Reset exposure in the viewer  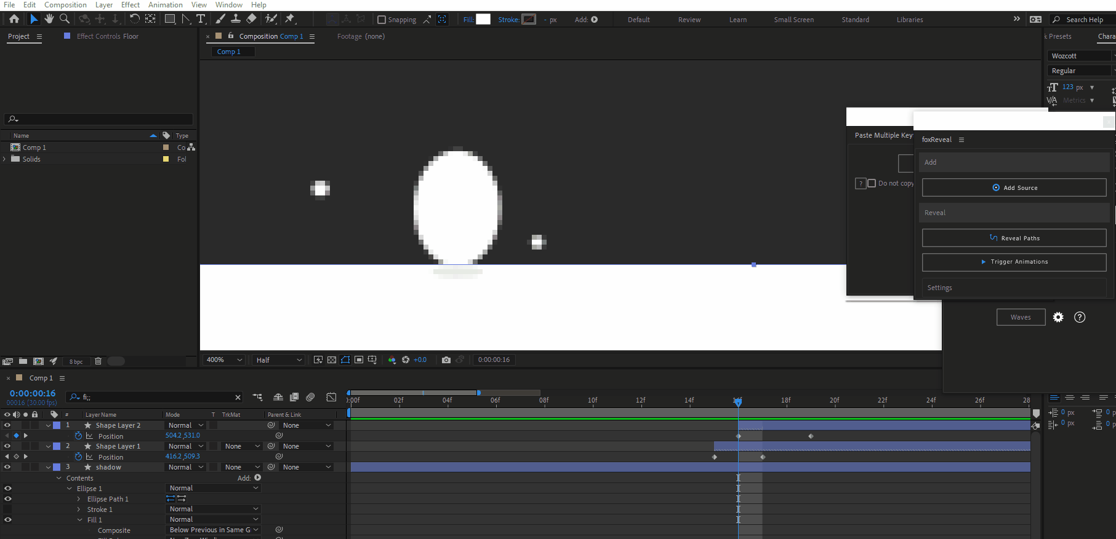click(406, 360)
